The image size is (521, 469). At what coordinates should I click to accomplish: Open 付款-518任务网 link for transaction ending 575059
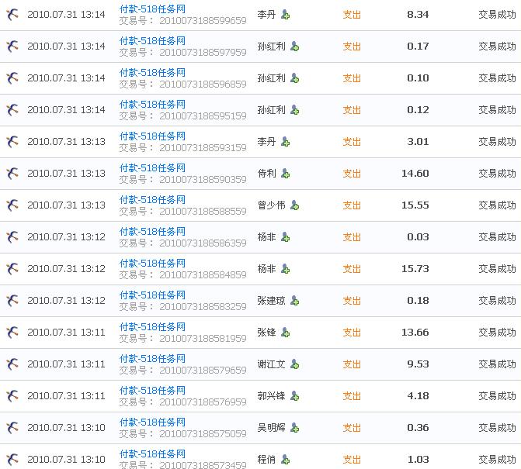[x=152, y=422]
